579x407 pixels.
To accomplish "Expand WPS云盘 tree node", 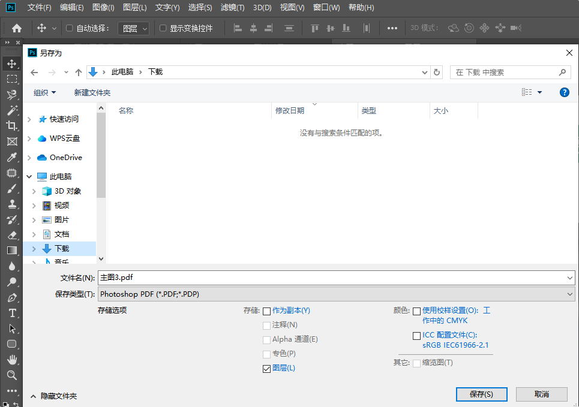I will coord(29,138).
